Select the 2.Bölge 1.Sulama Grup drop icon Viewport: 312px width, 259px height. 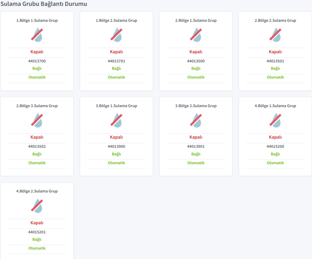[x=196, y=34]
